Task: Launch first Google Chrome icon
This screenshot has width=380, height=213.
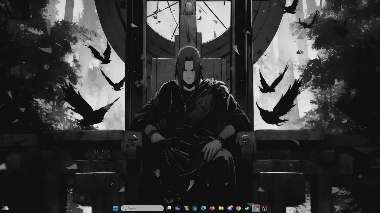Action: coord(238,208)
